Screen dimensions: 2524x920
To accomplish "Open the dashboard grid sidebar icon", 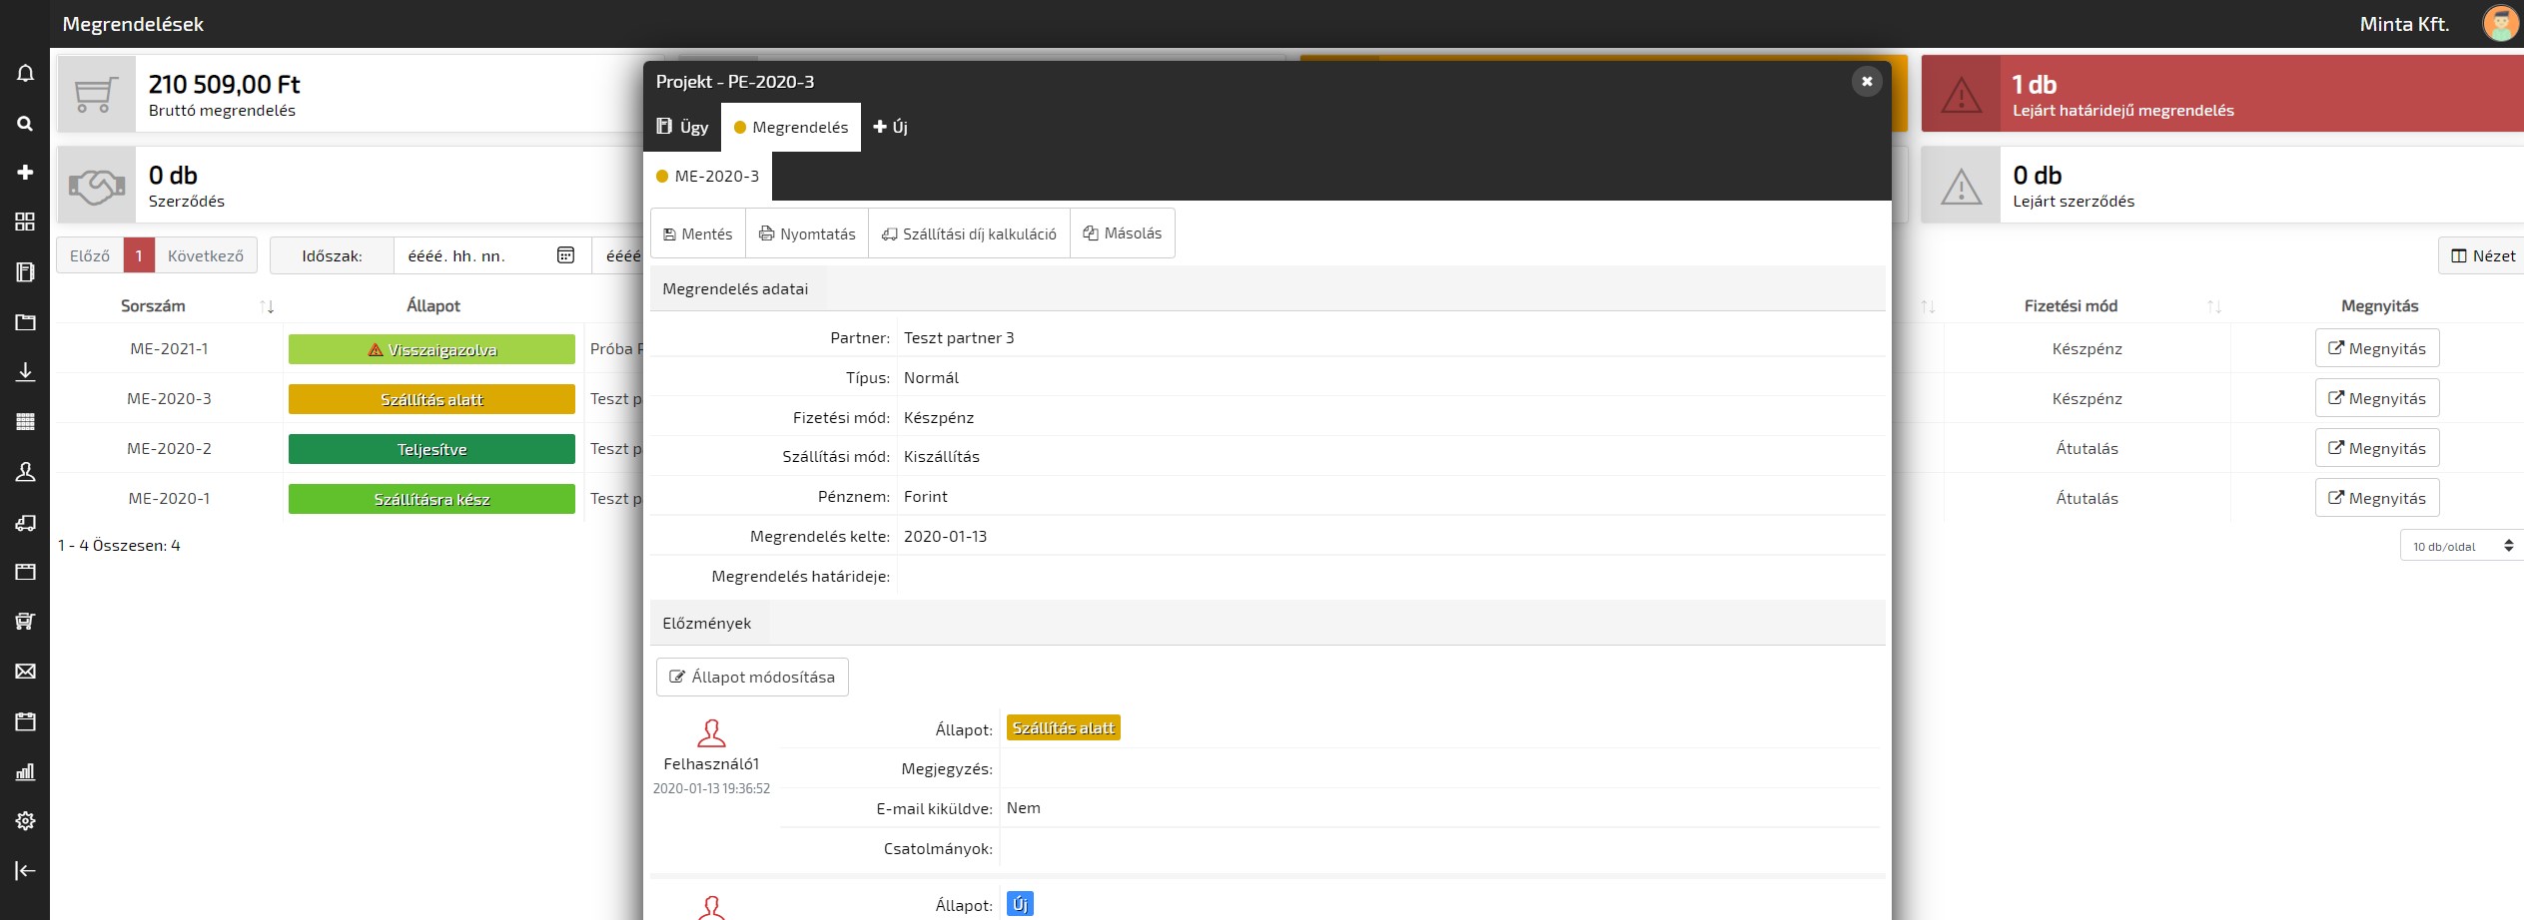I will [25, 222].
